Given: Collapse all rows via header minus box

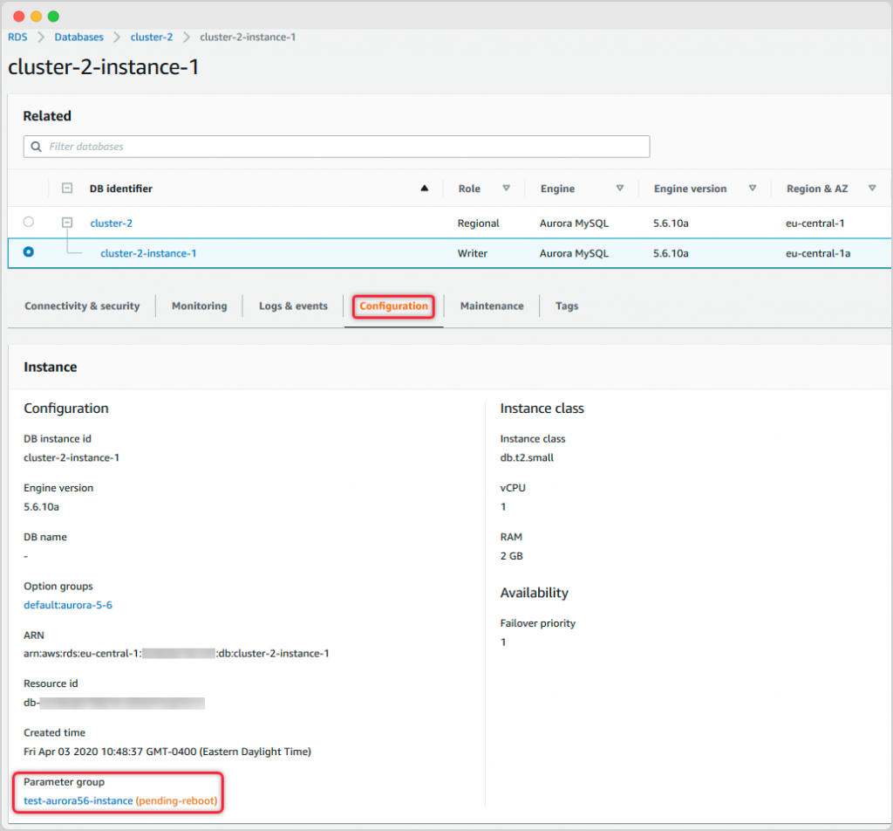Looking at the screenshot, I should tap(67, 188).
